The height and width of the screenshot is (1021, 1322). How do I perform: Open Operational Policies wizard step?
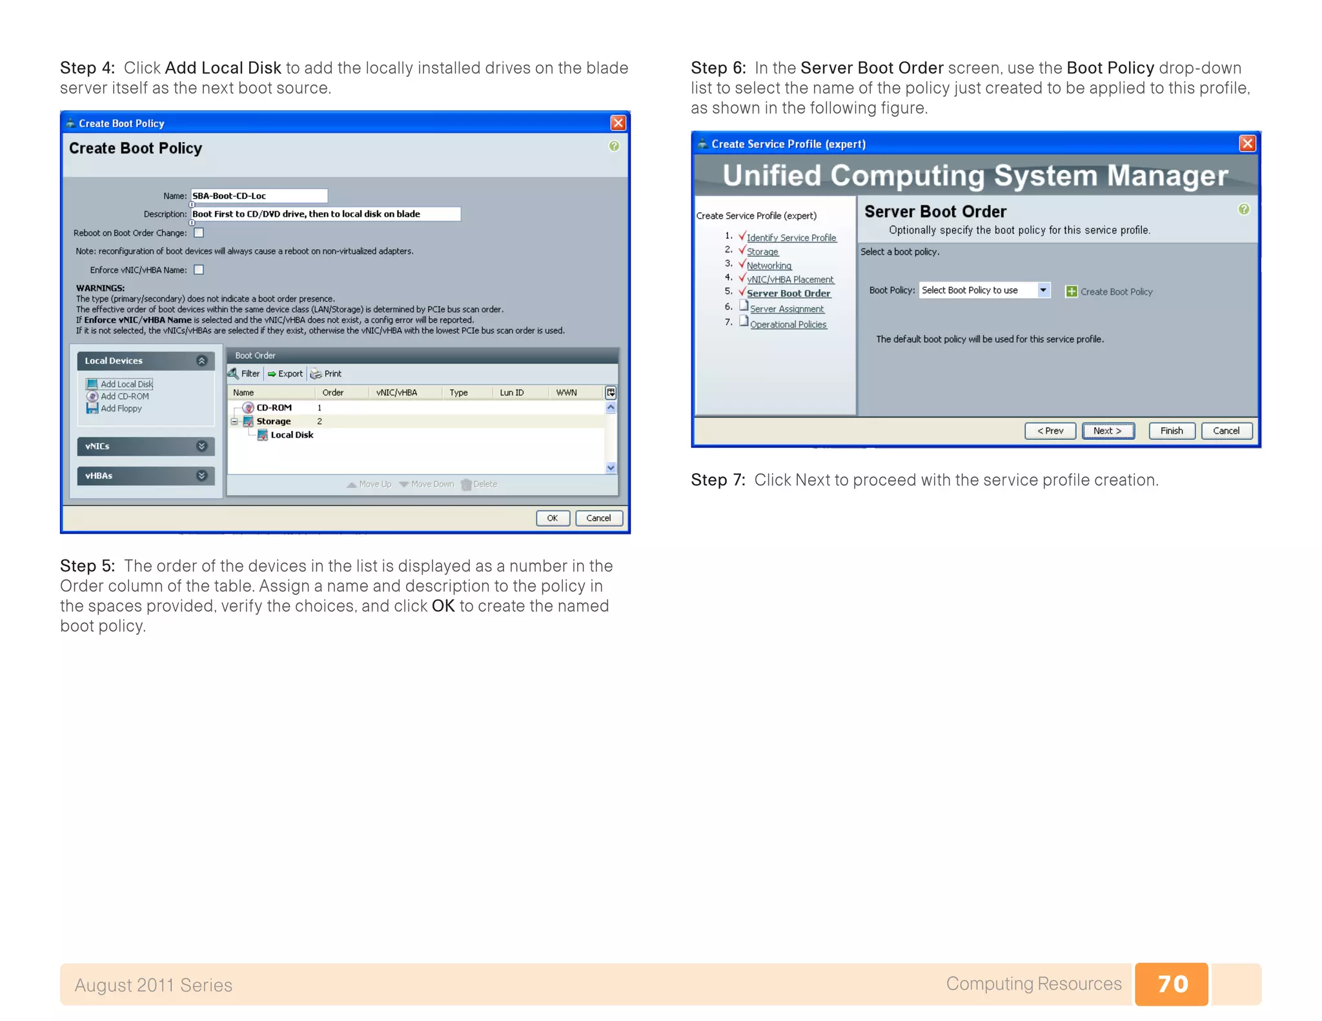click(x=788, y=325)
